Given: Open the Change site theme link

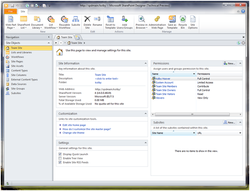Looking at the screenshot, I should click(x=74, y=133).
